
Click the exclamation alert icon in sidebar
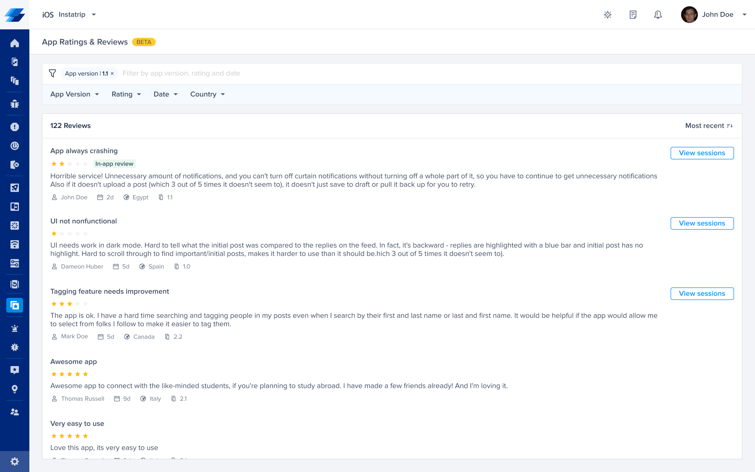[x=15, y=127]
